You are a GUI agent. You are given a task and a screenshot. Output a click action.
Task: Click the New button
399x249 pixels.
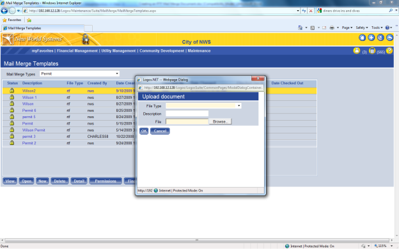42,181
